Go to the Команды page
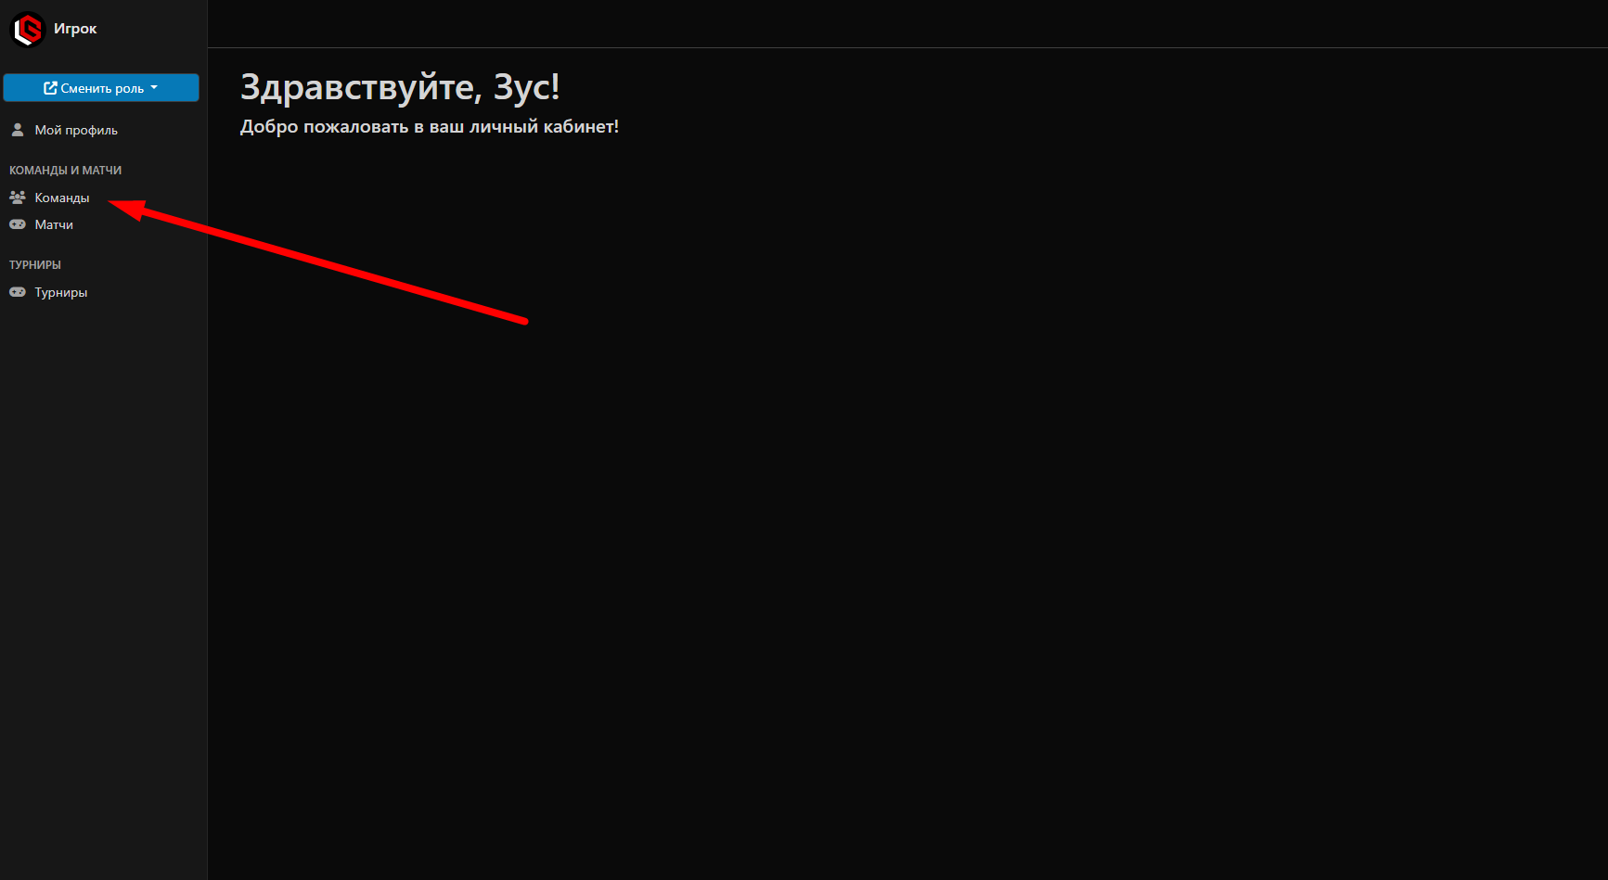This screenshot has height=880, width=1608. pos(62,198)
